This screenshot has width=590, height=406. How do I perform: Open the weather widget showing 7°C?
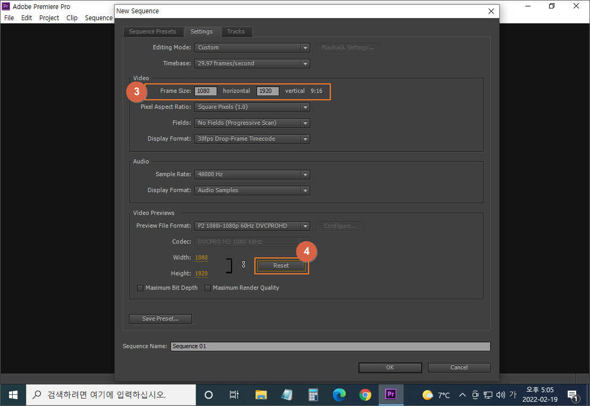point(437,395)
